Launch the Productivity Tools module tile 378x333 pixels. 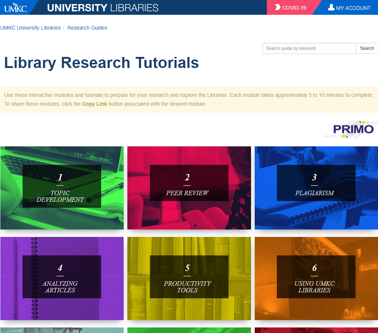pos(189,278)
